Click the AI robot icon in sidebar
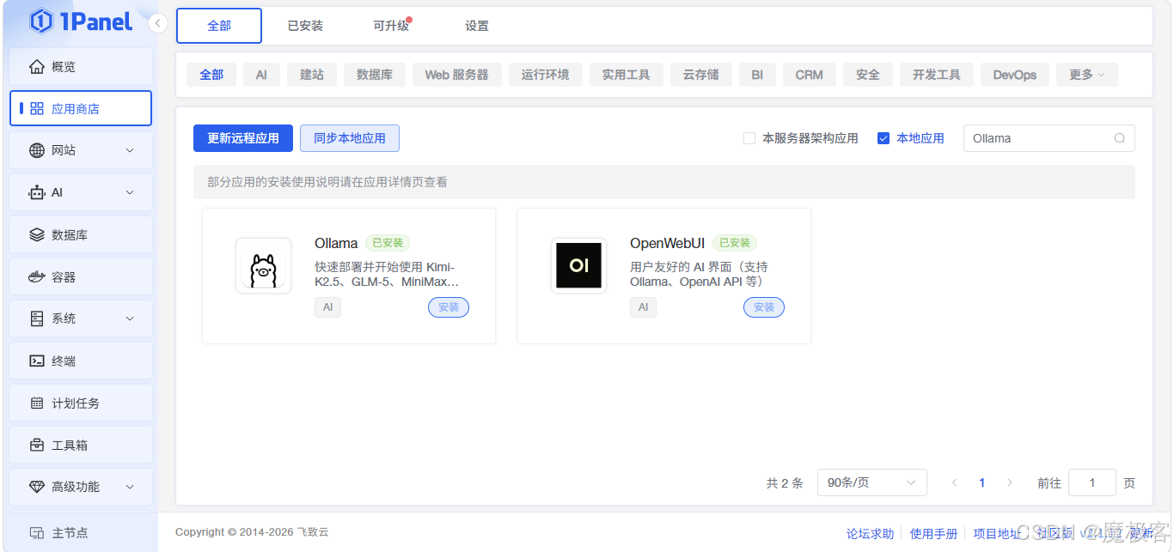 click(x=36, y=192)
